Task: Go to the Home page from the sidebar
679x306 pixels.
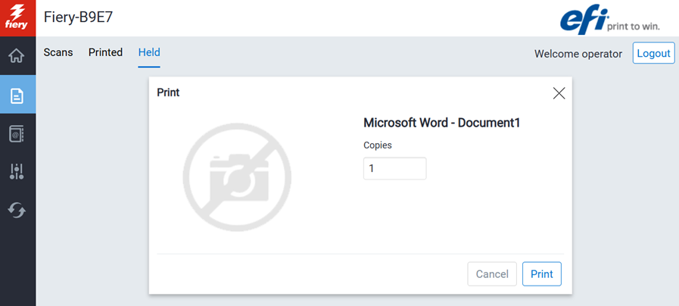Action: tap(17, 56)
